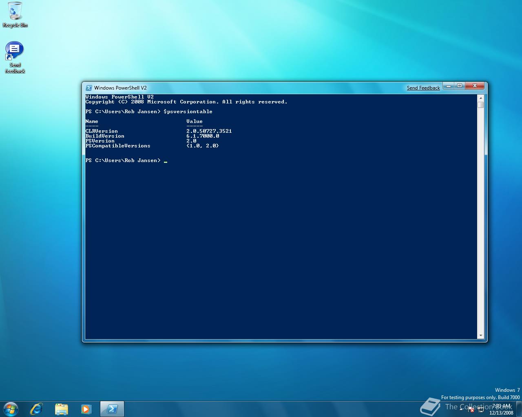Click the PowerShell icon in the title bar
522x417 pixels.
(89, 88)
